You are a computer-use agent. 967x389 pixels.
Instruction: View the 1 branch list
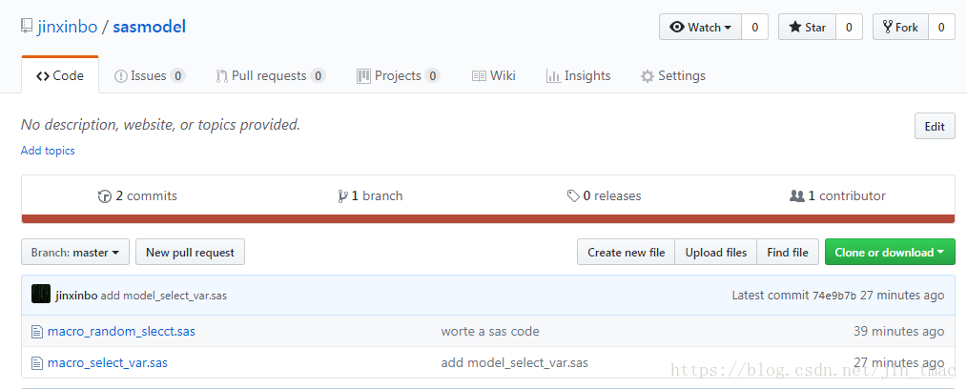pyautogui.click(x=371, y=196)
